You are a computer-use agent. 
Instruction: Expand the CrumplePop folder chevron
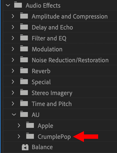[x=19, y=136]
